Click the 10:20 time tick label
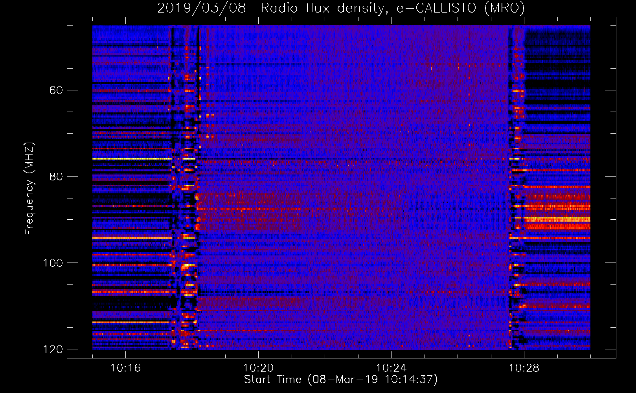636x393 pixels. coord(258,368)
